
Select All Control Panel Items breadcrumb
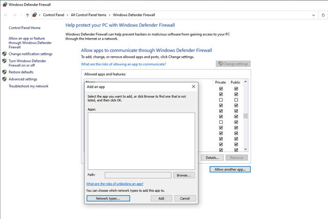coord(89,15)
